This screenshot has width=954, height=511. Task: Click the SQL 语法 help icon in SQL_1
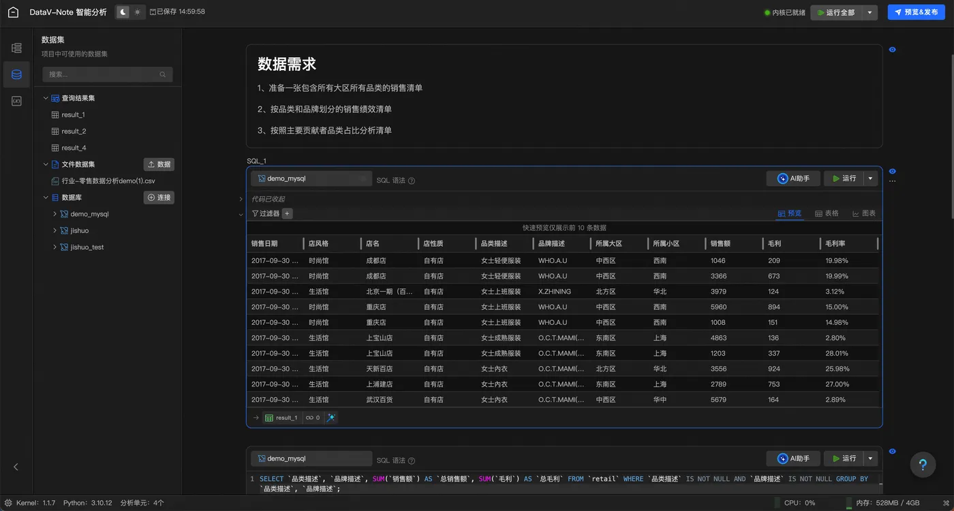(x=412, y=181)
